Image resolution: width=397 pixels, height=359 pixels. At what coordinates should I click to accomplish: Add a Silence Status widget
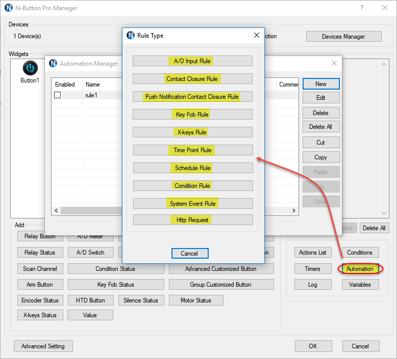pos(141,300)
